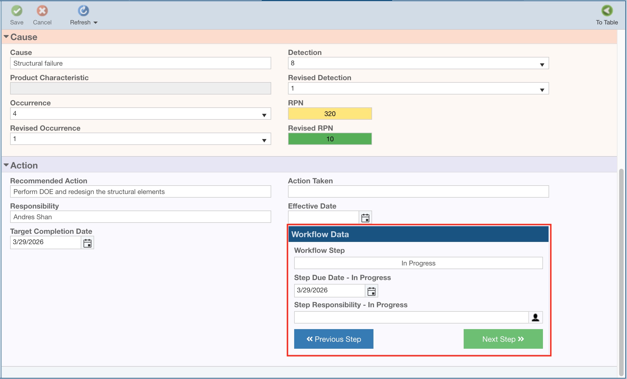Click the Next Step button
This screenshot has height=379, width=627.
click(503, 339)
